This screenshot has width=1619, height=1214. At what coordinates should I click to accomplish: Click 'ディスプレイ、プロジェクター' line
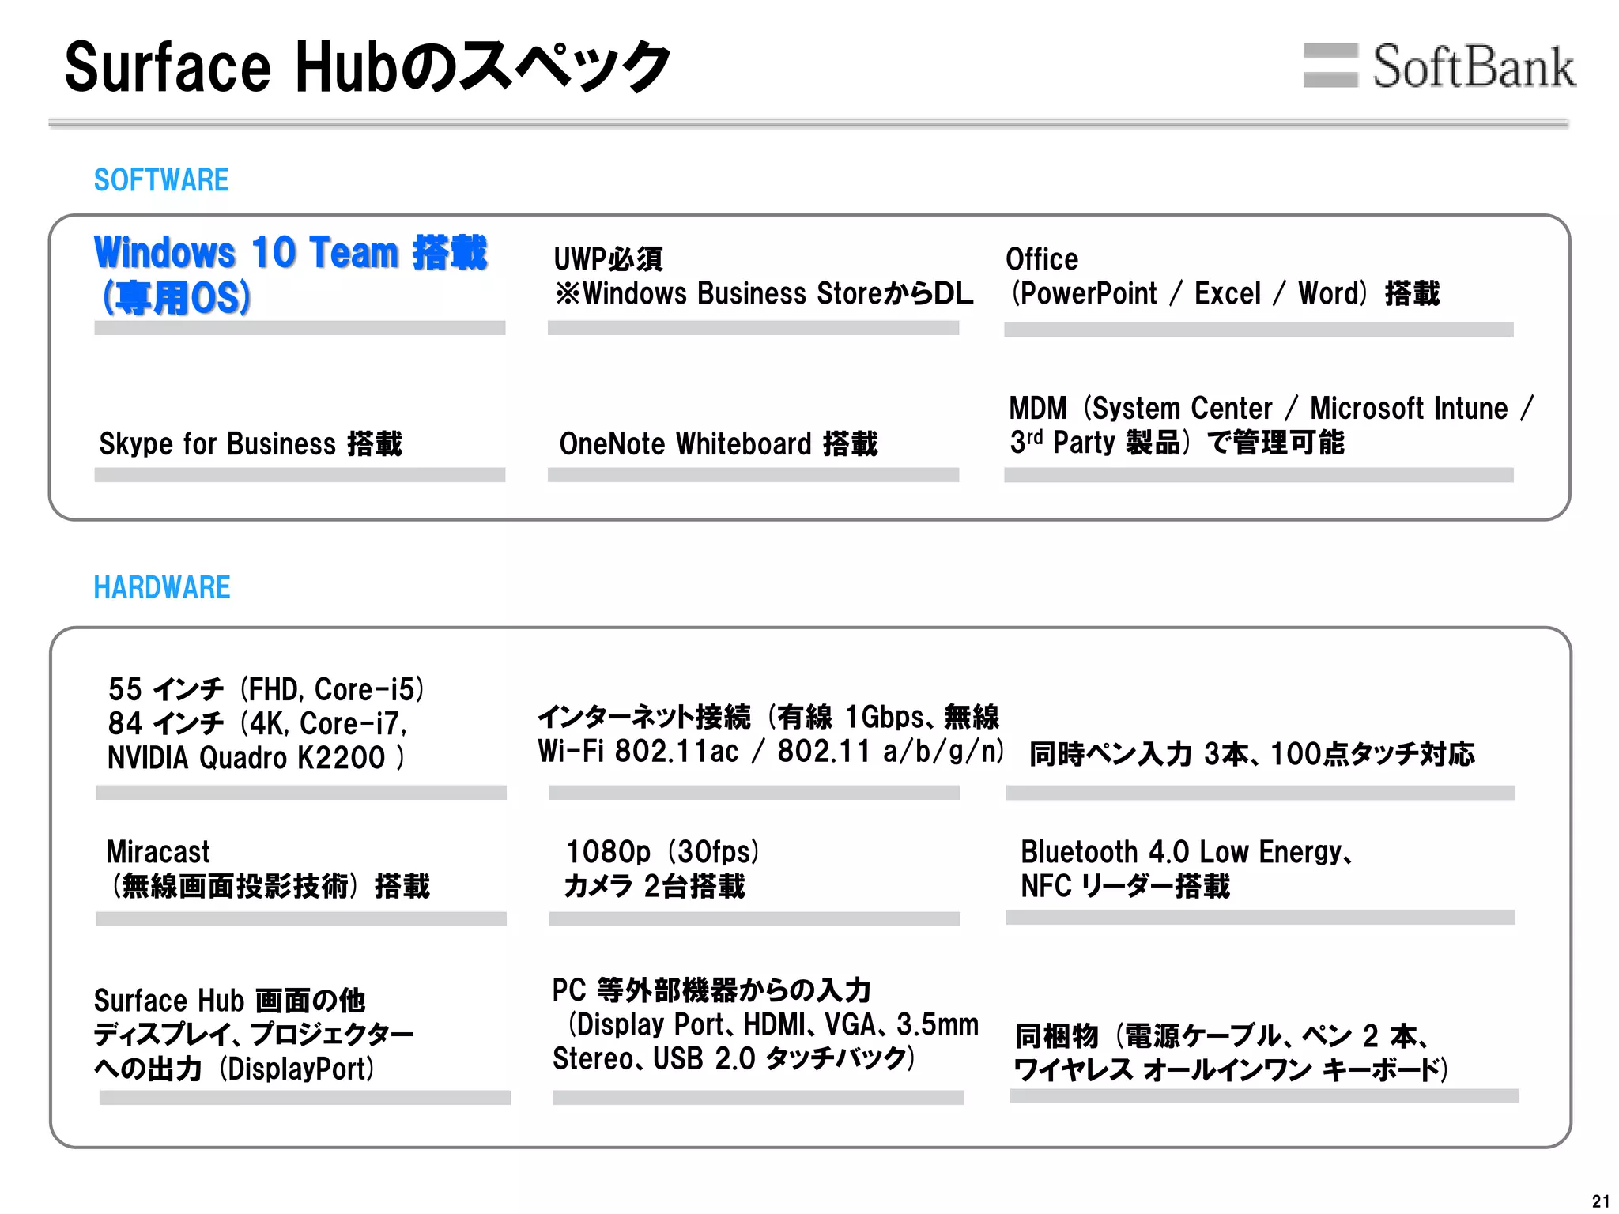tap(254, 1035)
